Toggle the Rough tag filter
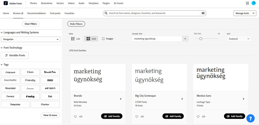 (x=50, y=80)
